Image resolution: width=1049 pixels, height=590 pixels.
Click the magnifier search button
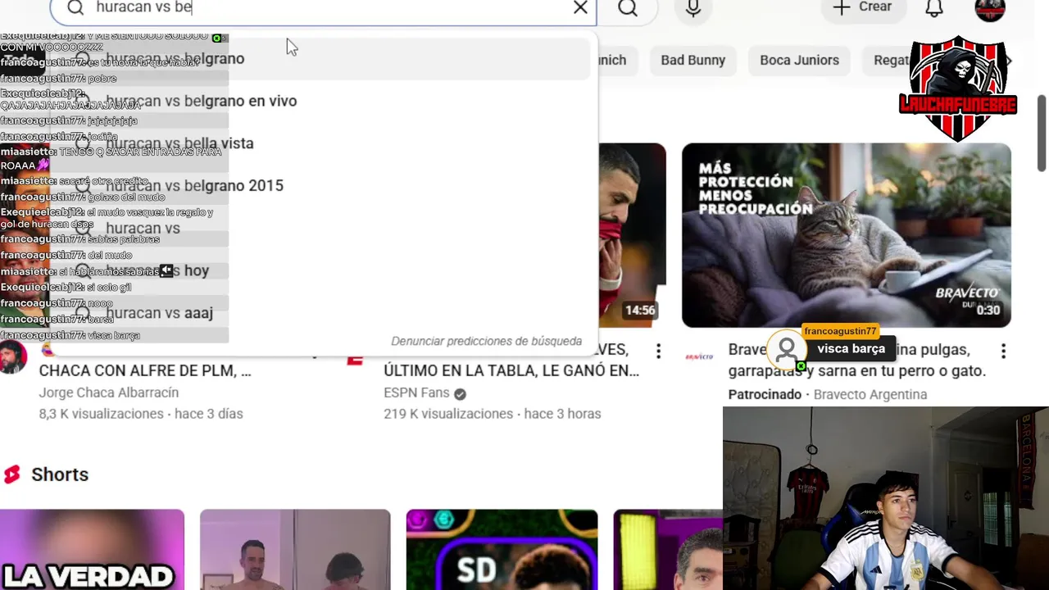628,8
